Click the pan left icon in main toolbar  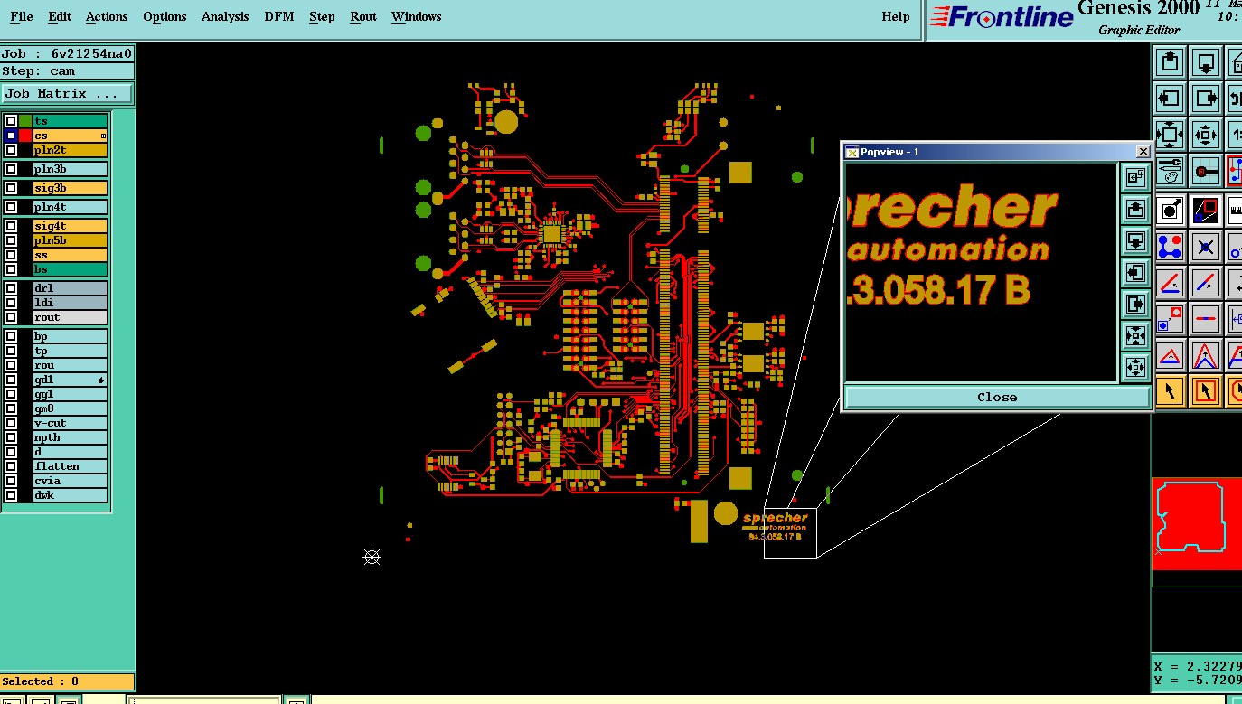pyautogui.click(x=1170, y=98)
